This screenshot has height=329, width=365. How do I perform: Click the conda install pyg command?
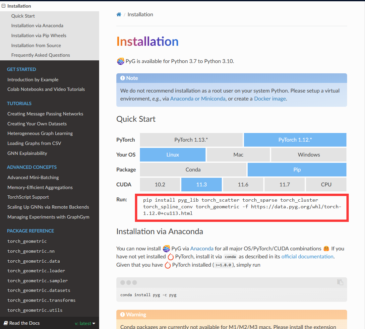pos(148,295)
